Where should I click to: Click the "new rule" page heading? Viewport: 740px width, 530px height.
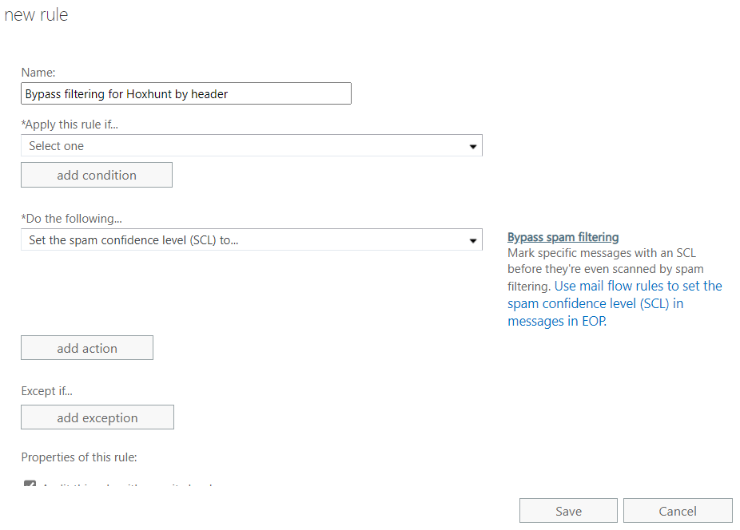(x=36, y=14)
